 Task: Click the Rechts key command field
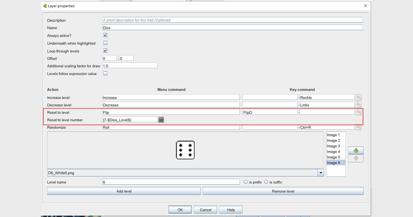point(327,97)
